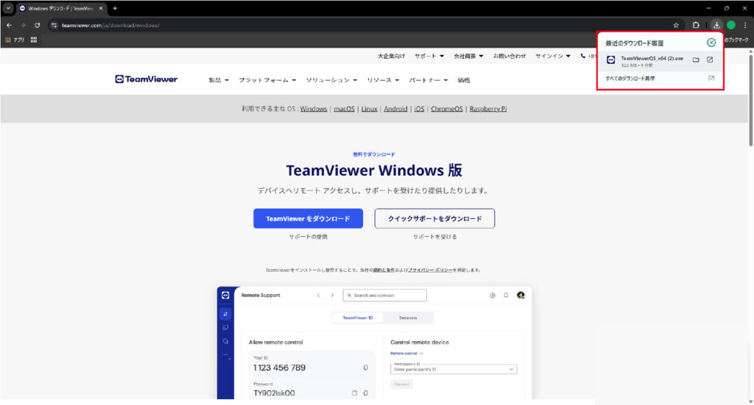This screenshot has height=405, width=754.
Task: Open Chrome's three-dot menu
Action: 745,25
